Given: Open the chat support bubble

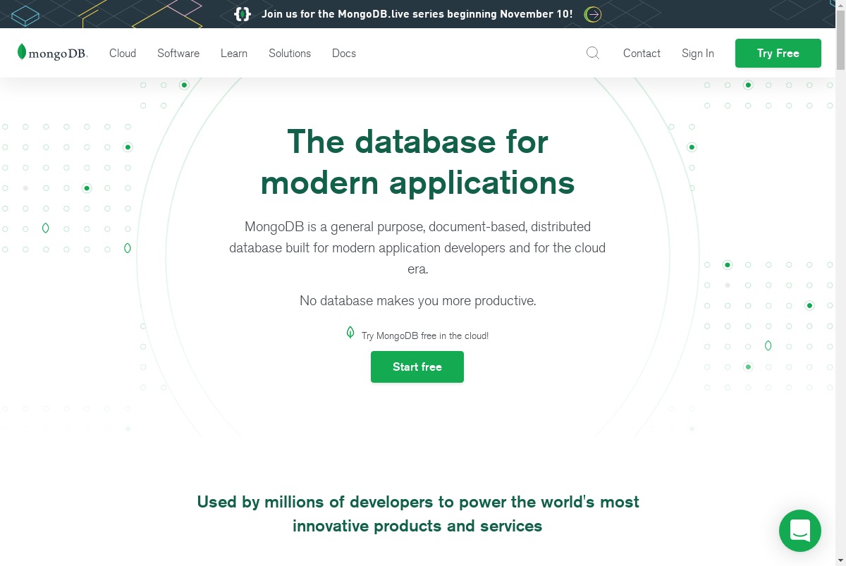Looking at the screenshot, I should pos(800,531).
